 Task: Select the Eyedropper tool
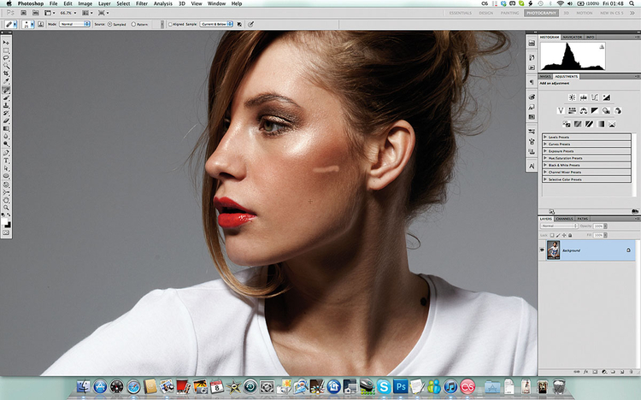6,81
